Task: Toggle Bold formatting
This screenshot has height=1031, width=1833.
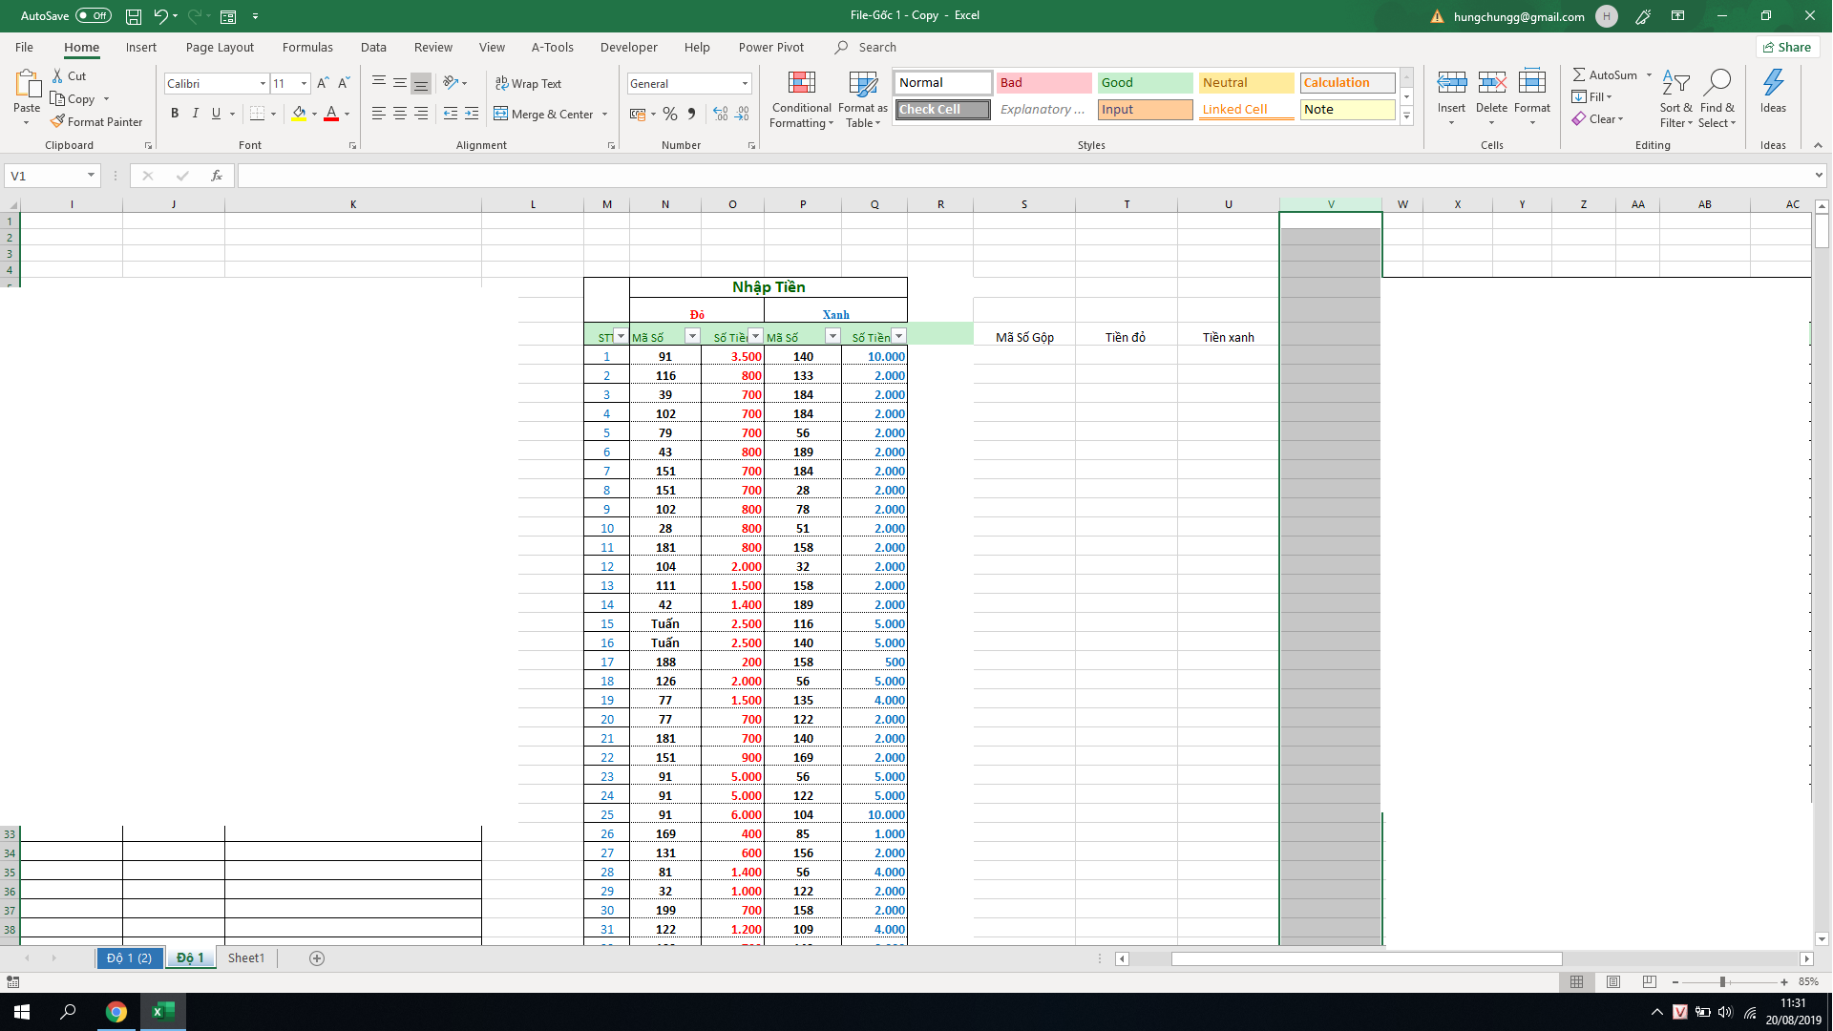Action: click(x=175, y=114)
